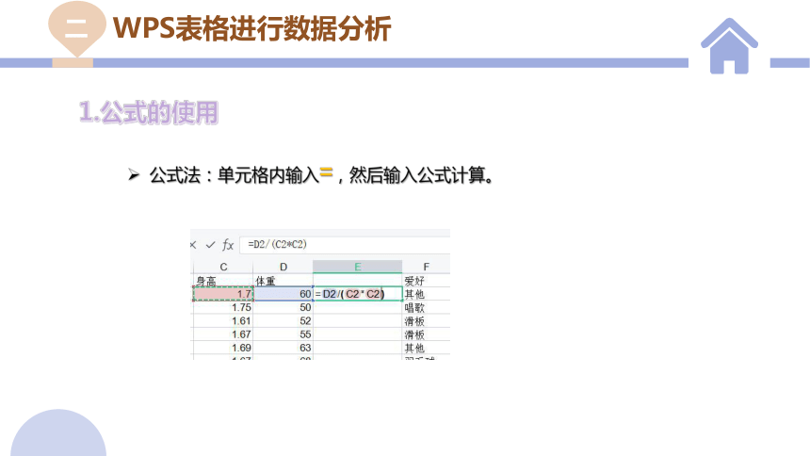This screenshot has width=810, height=456.
Task: Click the height cell with value 1.7
Action: [223, 294]
